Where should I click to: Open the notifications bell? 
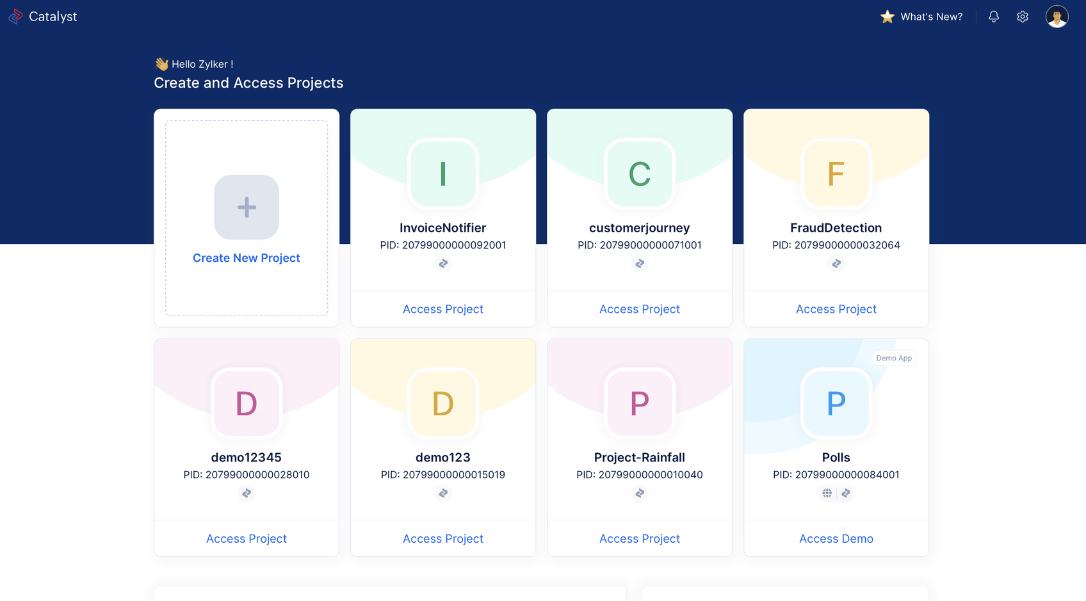[x=993, y=17]
